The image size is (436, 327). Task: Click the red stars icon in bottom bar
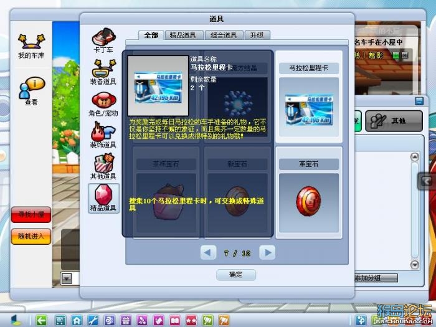pos(191,320)
